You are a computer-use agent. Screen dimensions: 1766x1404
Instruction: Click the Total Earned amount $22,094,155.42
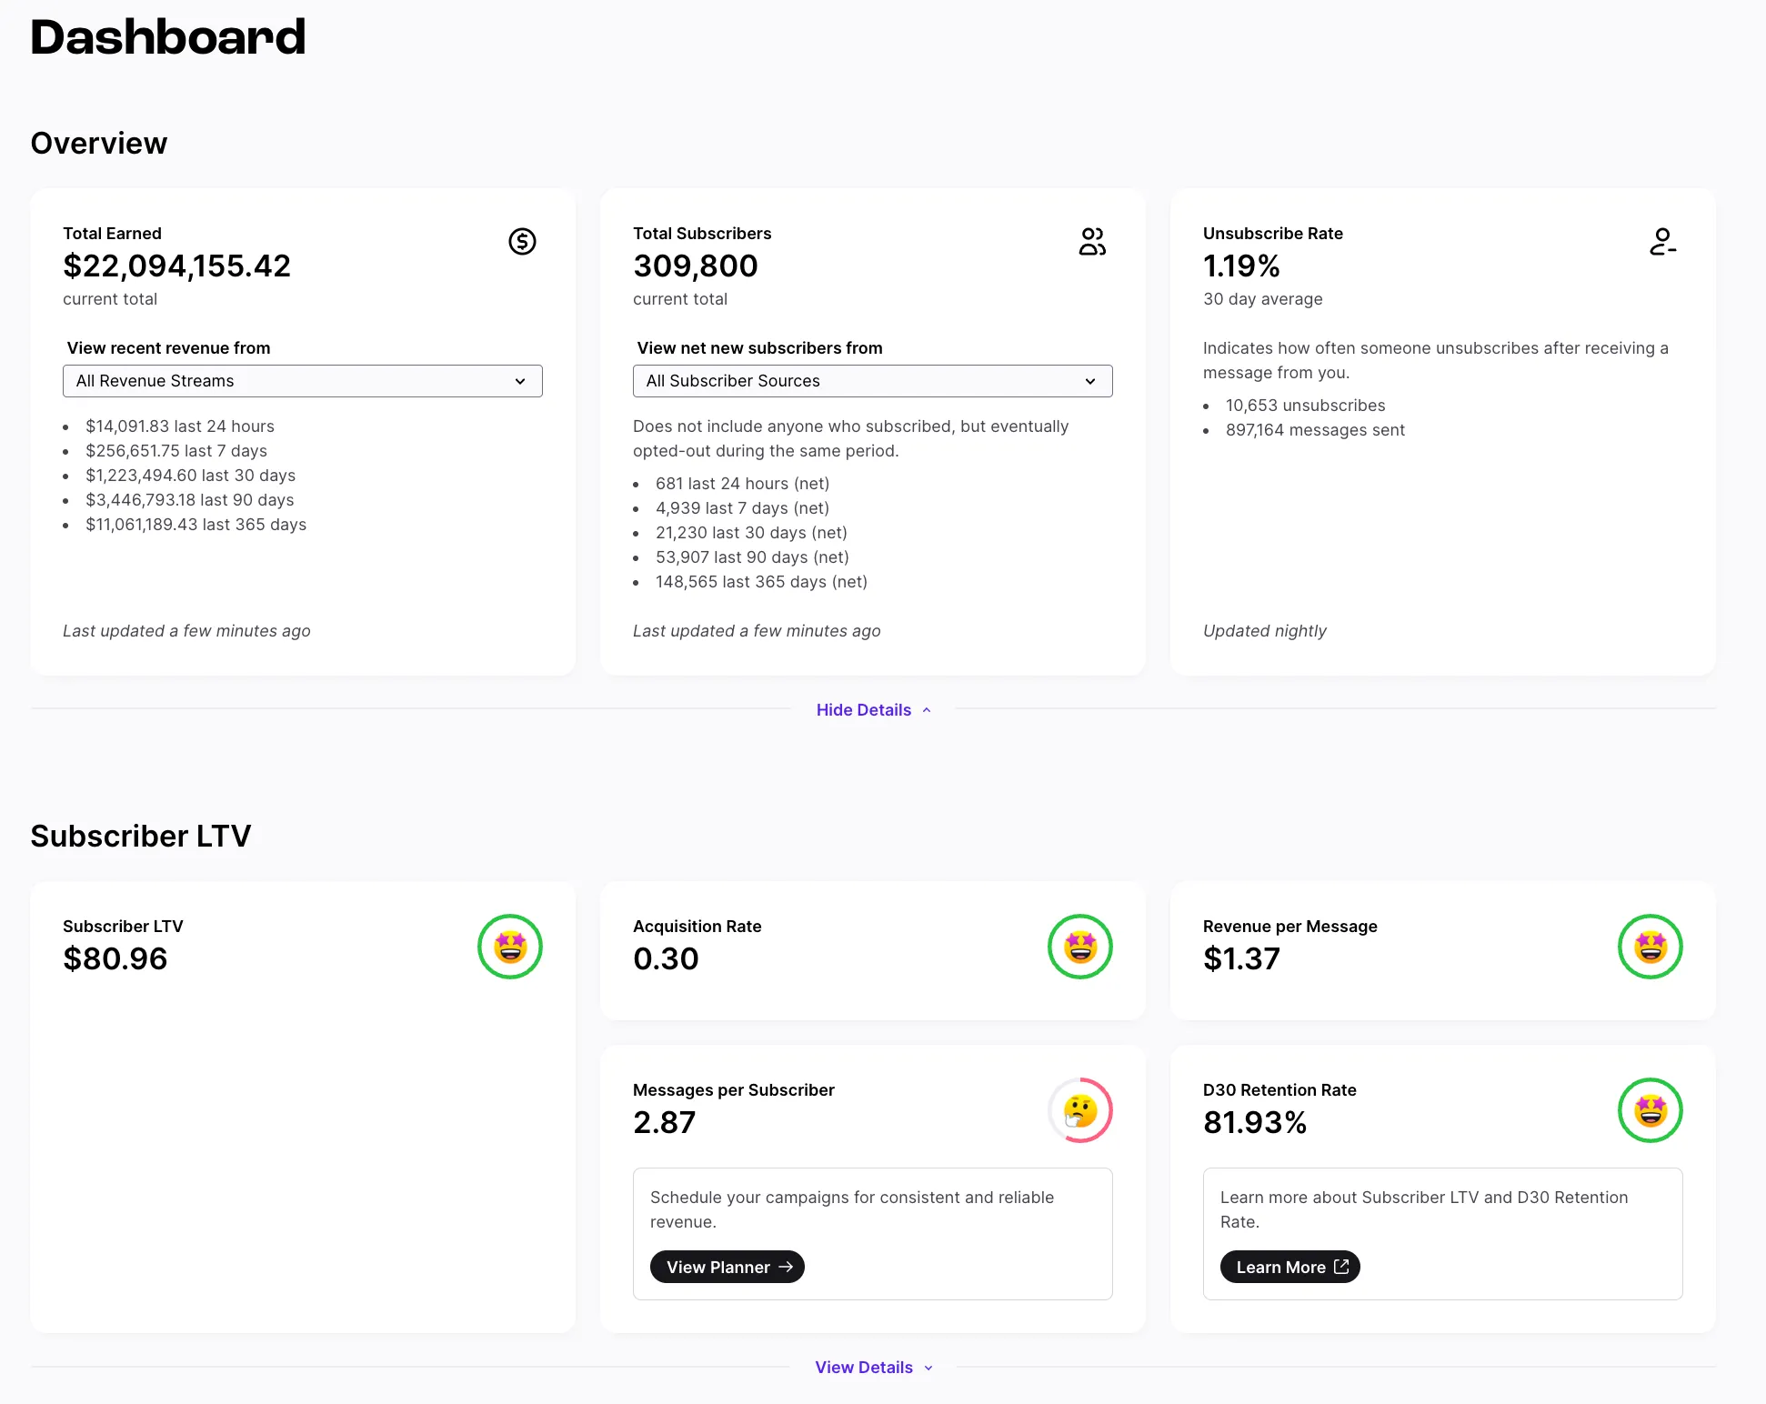tap(176, 266)
